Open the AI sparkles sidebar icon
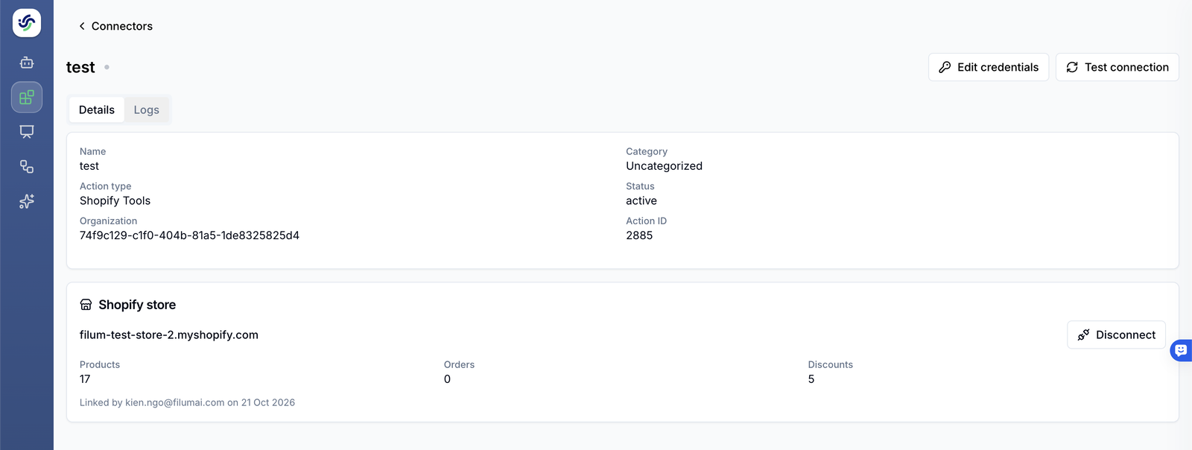 pos(27,201)
